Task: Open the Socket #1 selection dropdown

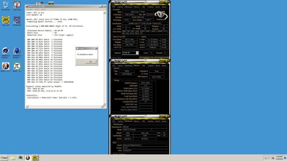Action: (137, 53)
